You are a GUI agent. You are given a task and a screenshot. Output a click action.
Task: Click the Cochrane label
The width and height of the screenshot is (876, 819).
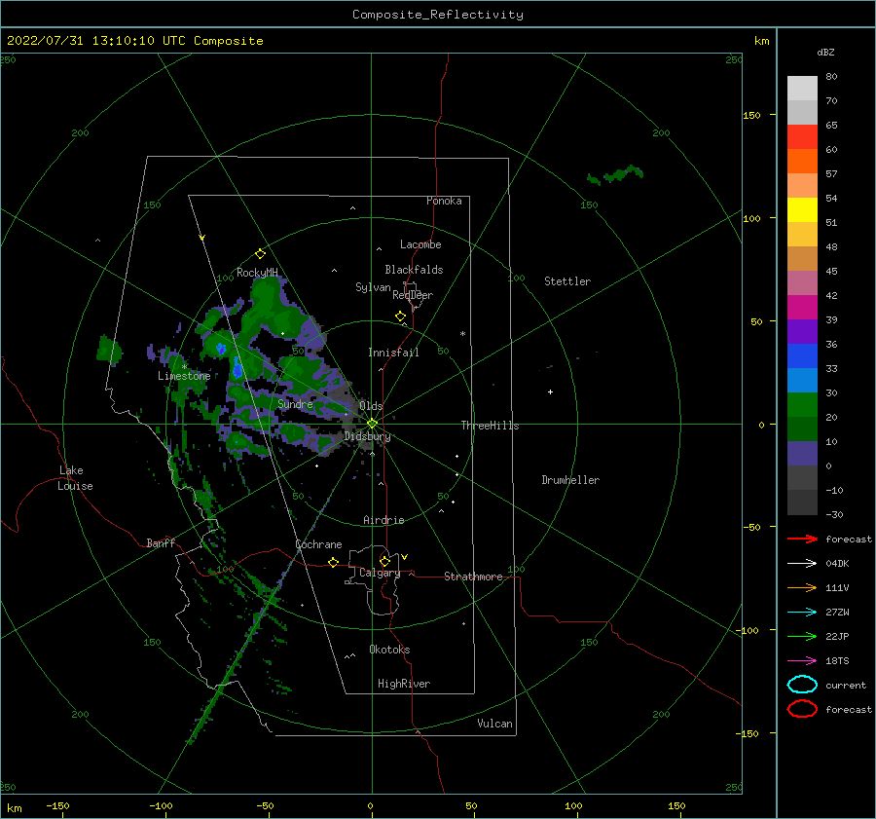318,544
